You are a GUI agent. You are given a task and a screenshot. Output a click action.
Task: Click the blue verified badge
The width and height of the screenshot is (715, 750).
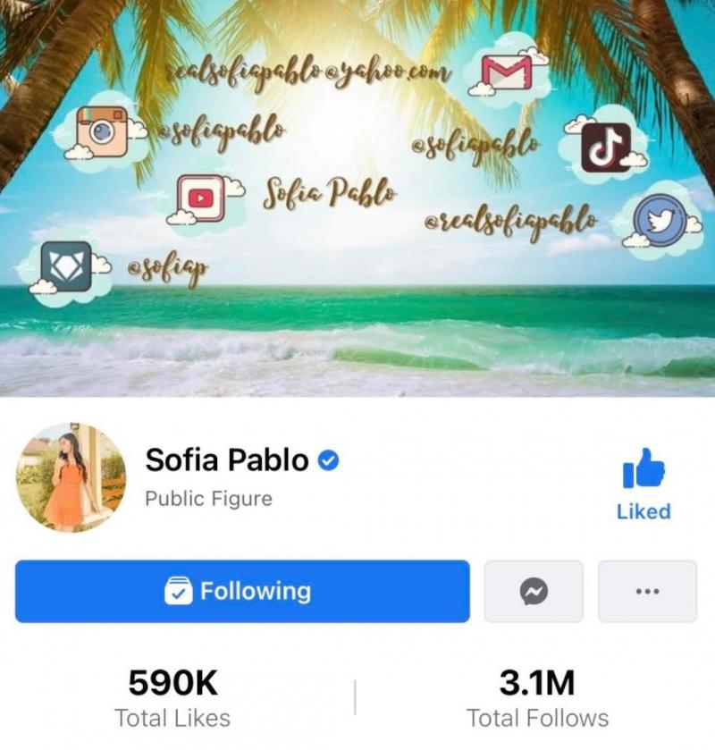tap(329, 460)
